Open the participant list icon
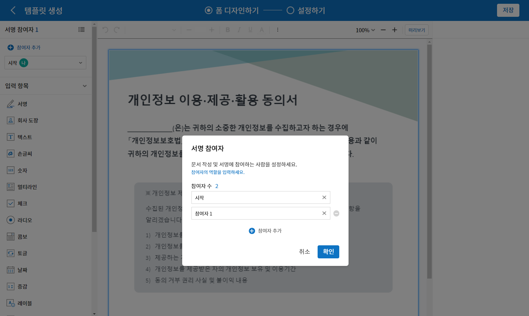The width and height of the screenshot is (529, 316). (x=81, y=30)
